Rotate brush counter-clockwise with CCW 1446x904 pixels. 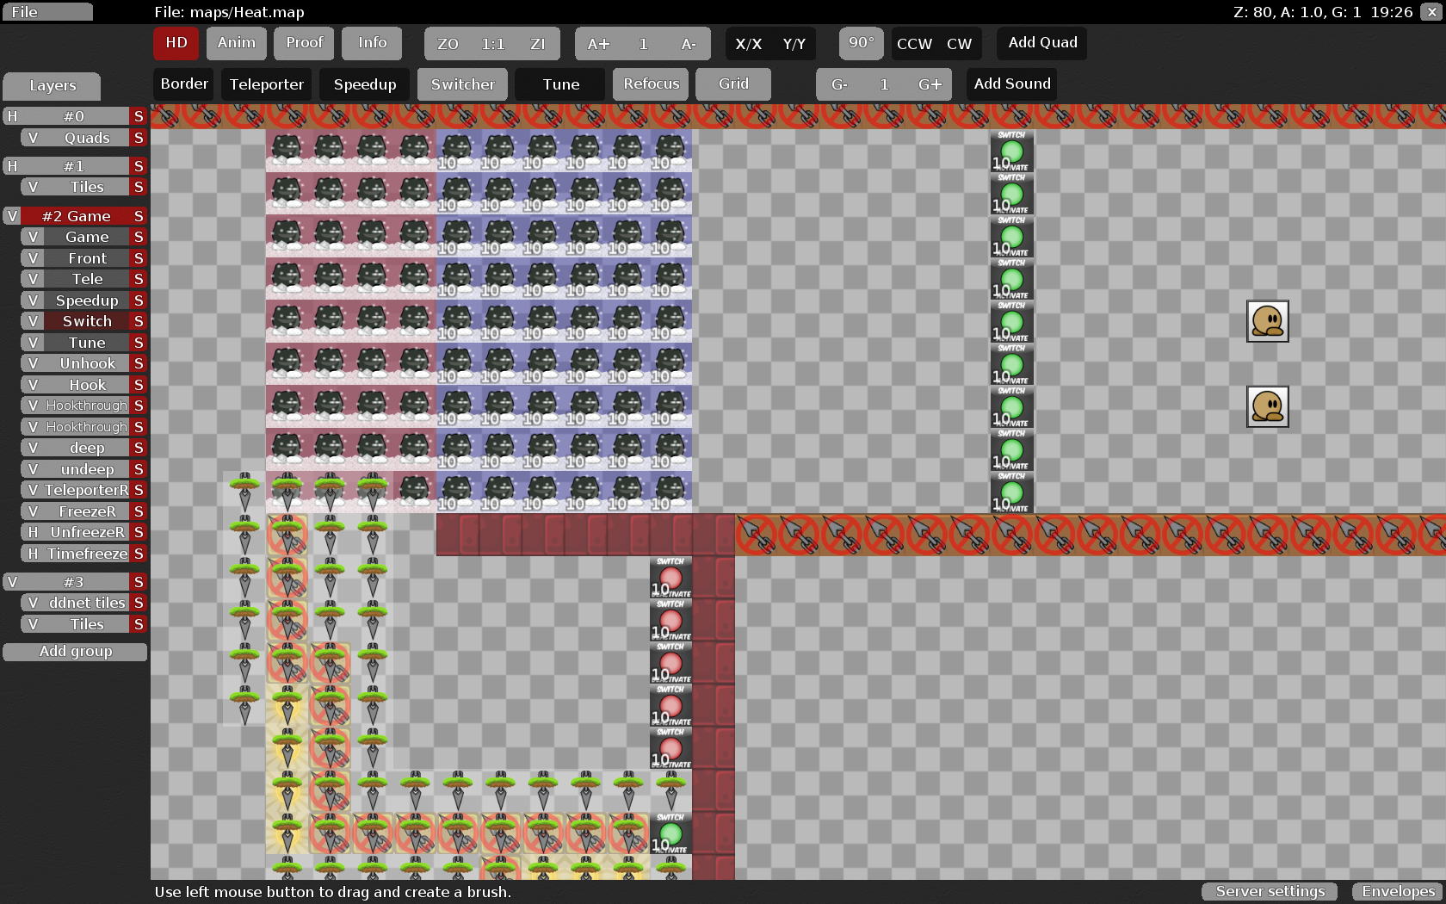tap(914, 44)
